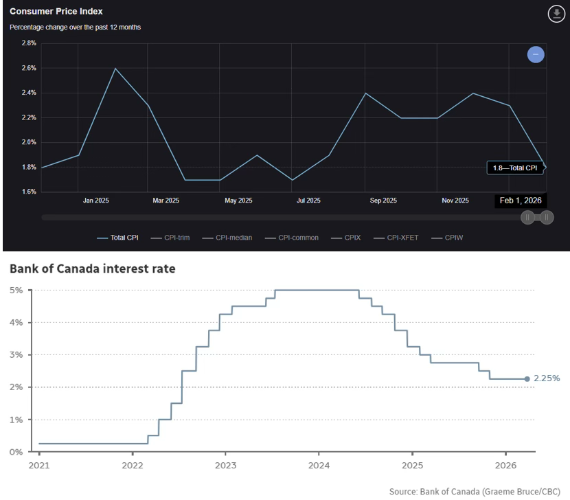Click the Bank of Canada interest rate heading
Image resolution: width=570 pixels, height=500 pixels.
92,269
